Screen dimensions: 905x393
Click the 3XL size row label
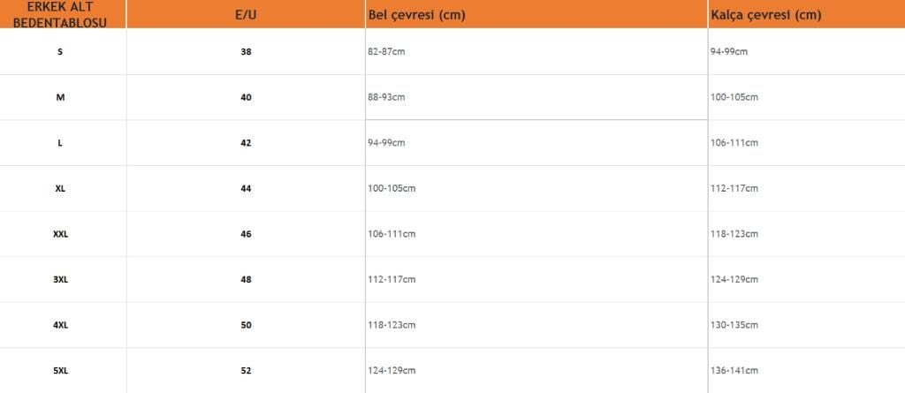[x=60, y=280]
